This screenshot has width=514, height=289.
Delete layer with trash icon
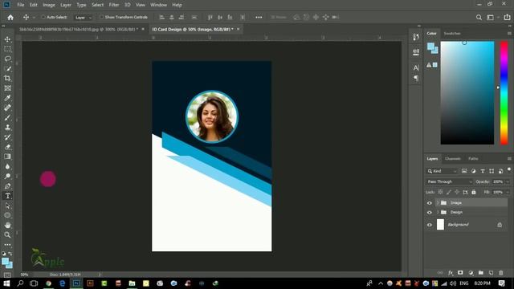(x=501, y=273)
